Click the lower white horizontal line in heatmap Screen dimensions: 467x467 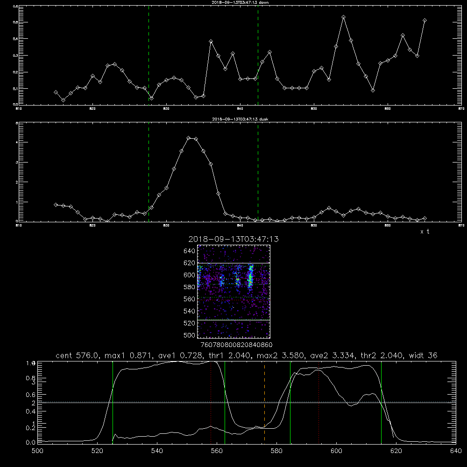[x=233, y=320]
